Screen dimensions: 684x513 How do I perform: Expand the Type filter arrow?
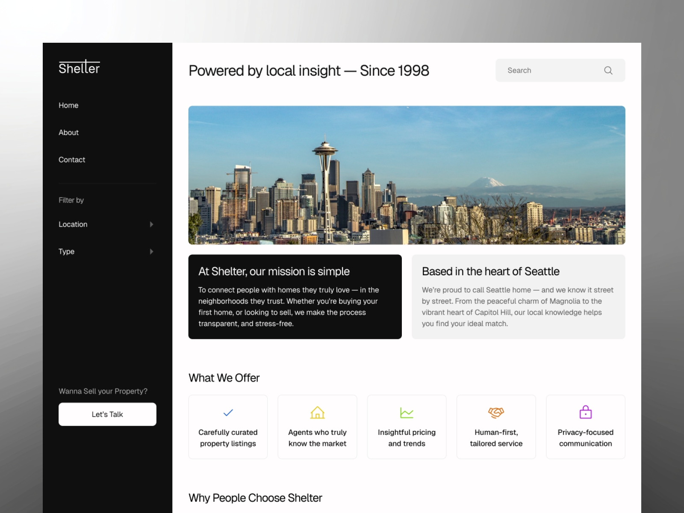(151, 252)
